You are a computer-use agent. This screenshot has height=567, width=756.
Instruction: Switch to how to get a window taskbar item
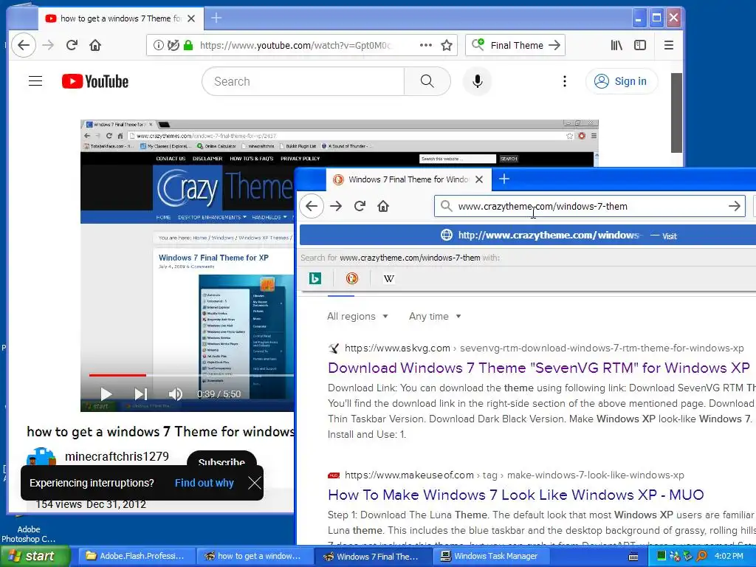[254, 556]
